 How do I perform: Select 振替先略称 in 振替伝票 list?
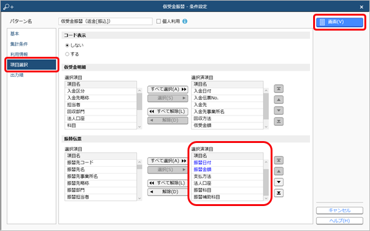pos(101,183)
